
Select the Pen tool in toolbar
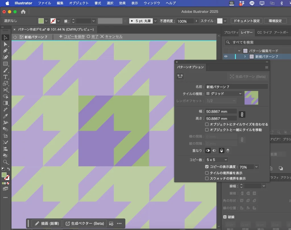click(x=5, y=51)
